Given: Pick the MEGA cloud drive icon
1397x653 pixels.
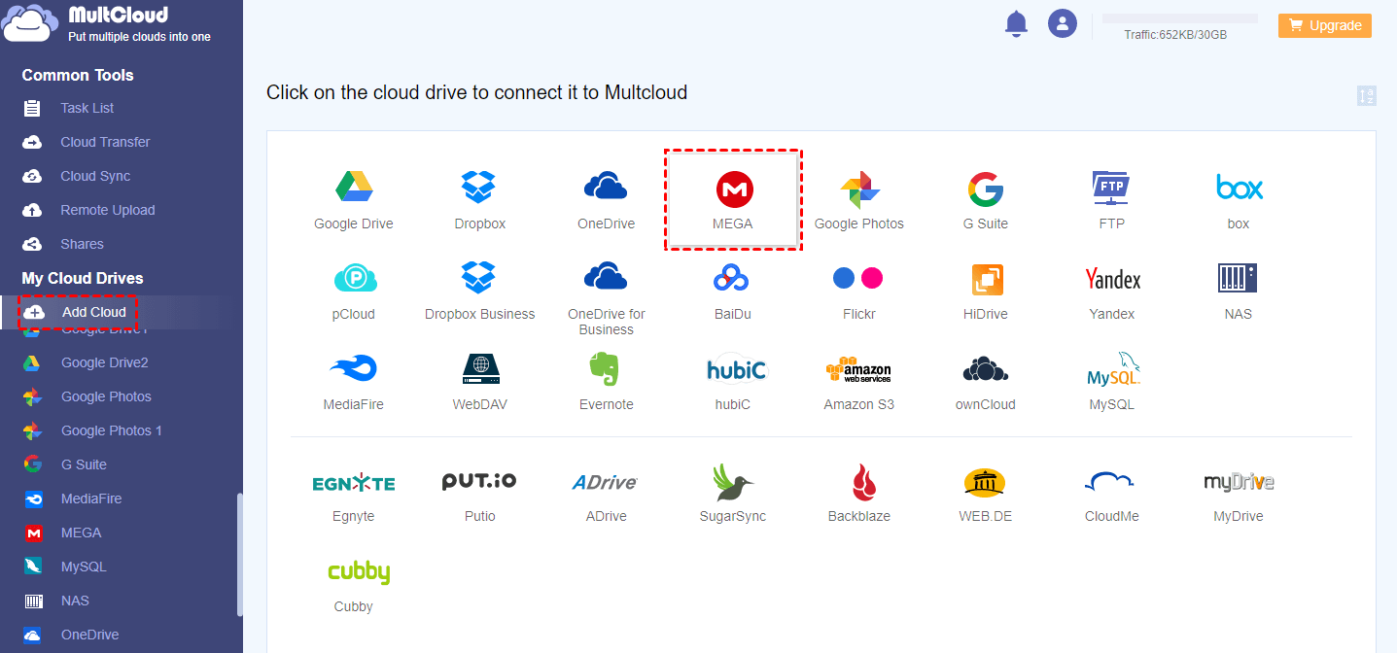Looking at the screenshot, I should [x=733, y=189].
